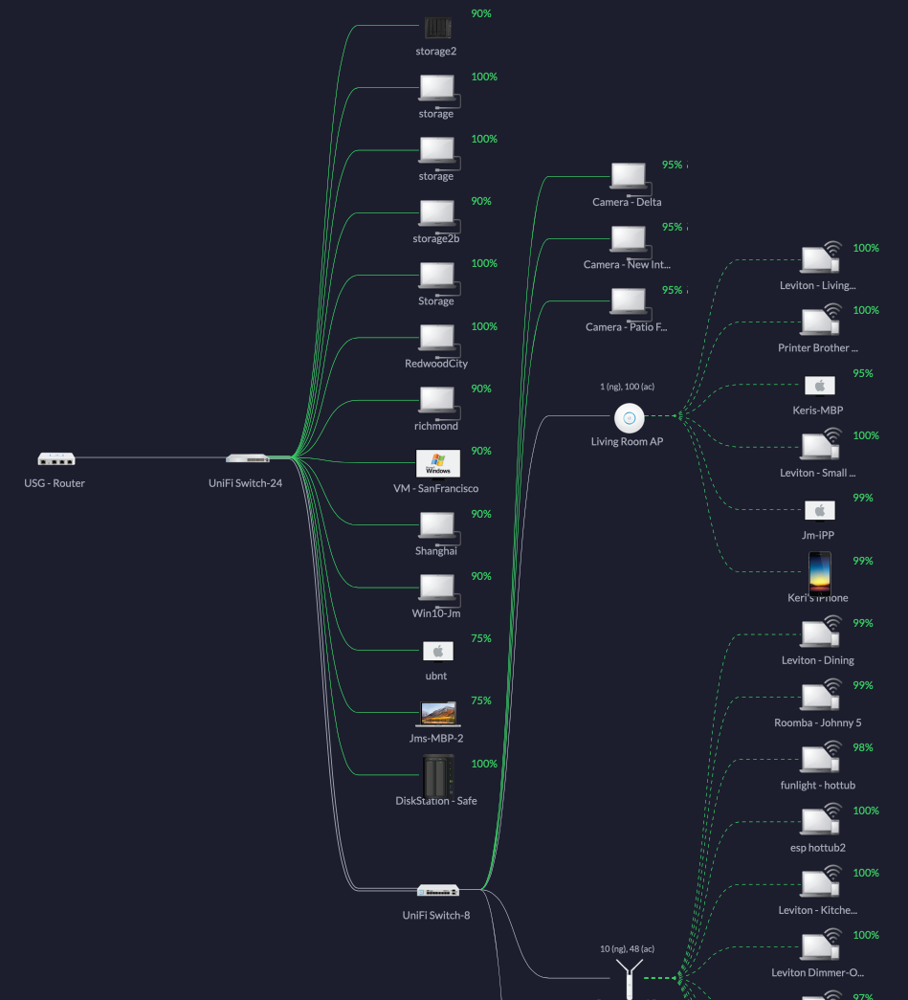Select the Leviton - Small ... wireless icon
908x1000 pixels.
tap(822, 445)
